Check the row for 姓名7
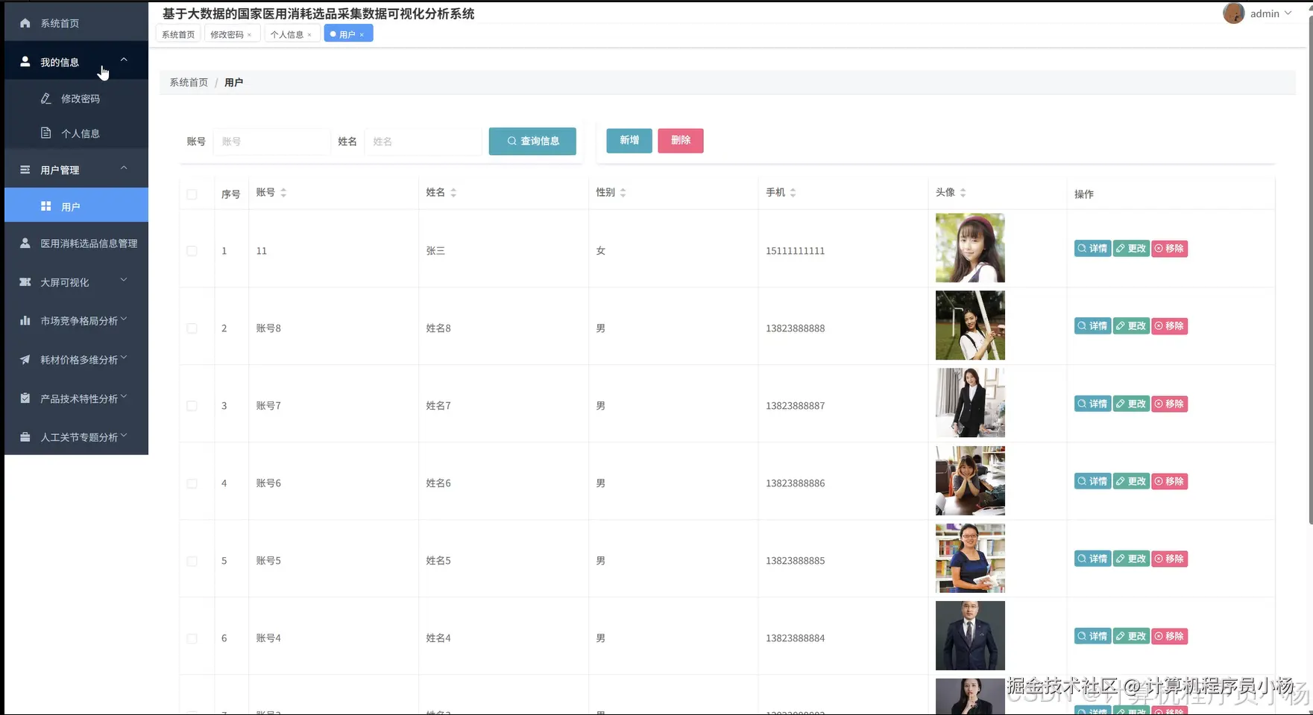This screenshot has height=715, width=1313. pos(192,406)
